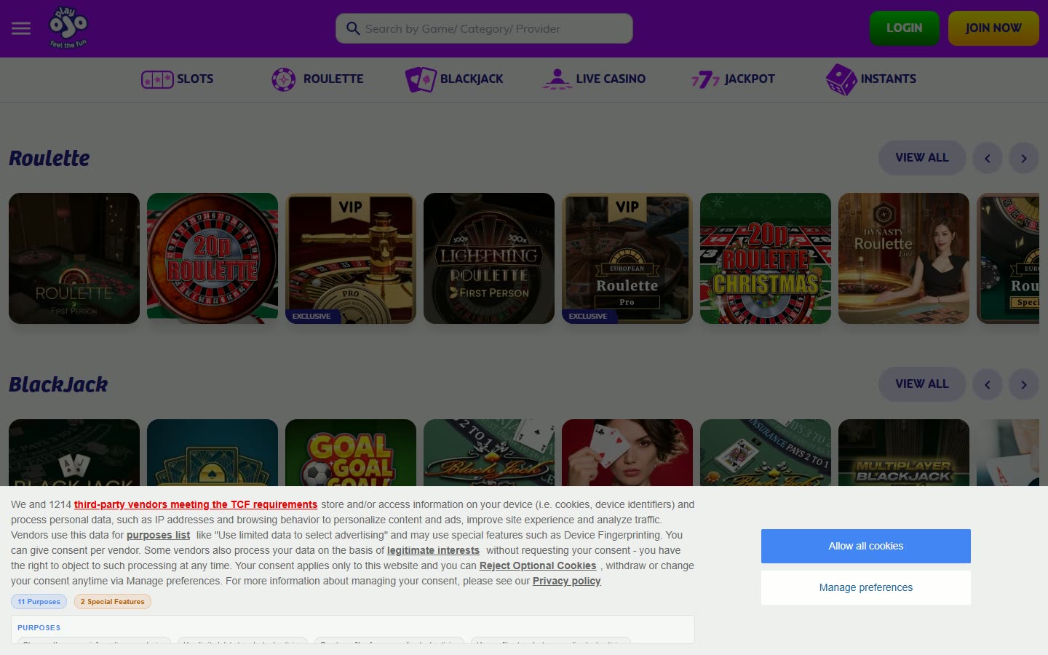The height and width of the screenshot is (655, 1048).
Task: Open the Privacy policy link
Action: [566, 581]
